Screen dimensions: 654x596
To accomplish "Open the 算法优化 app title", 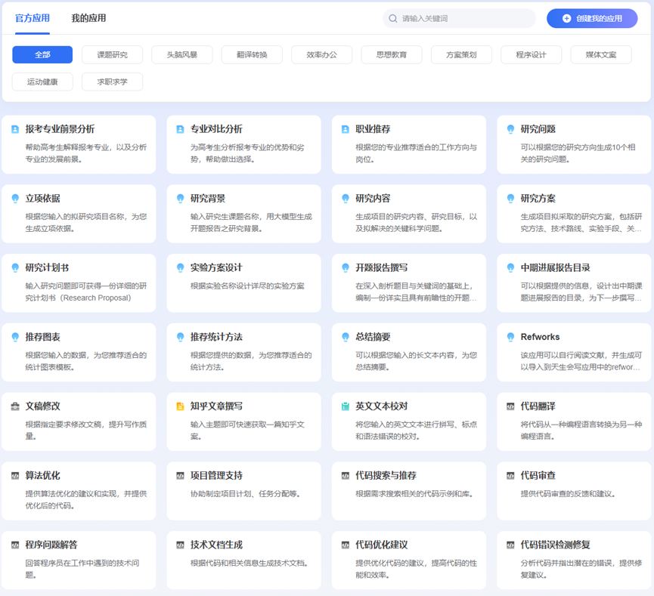I will (43, 476).
